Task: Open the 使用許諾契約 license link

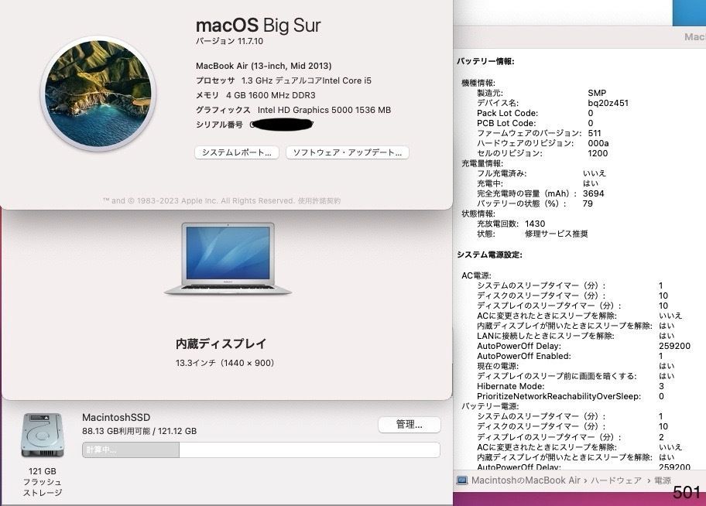Action: tap(319, 201)
